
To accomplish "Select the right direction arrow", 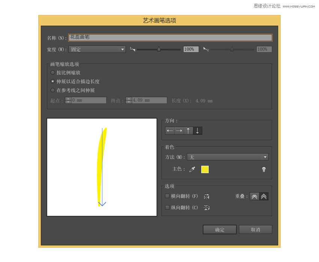I will click(x=179, y=131).
